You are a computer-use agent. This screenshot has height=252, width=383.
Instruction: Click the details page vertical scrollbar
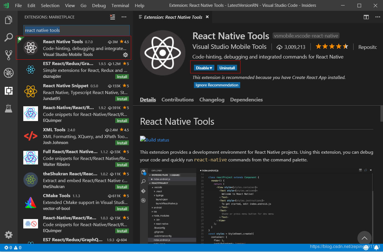(382, 113)
